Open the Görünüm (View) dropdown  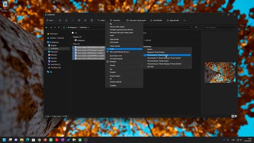[x=116, y=20]
